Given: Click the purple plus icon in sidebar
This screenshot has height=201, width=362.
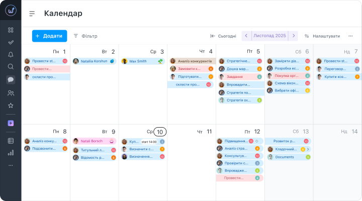Looking at the screenshot, I should (11, 123).
